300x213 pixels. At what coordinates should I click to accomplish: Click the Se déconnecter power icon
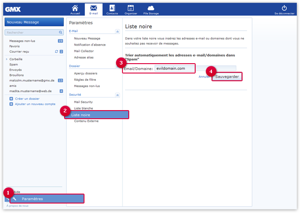pyautogui.click(x=284, y=8)
